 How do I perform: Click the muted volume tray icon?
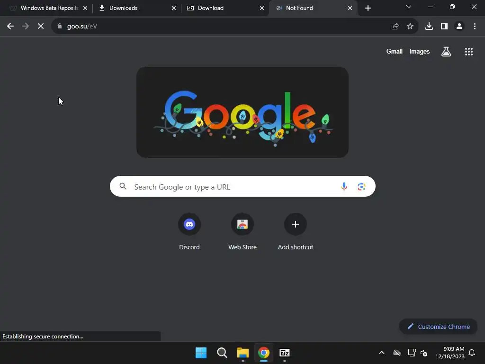point(424,353)
